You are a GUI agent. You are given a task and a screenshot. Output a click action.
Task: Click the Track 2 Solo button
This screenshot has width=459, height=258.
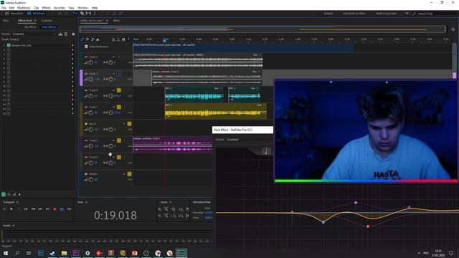(x=119, y=73)
